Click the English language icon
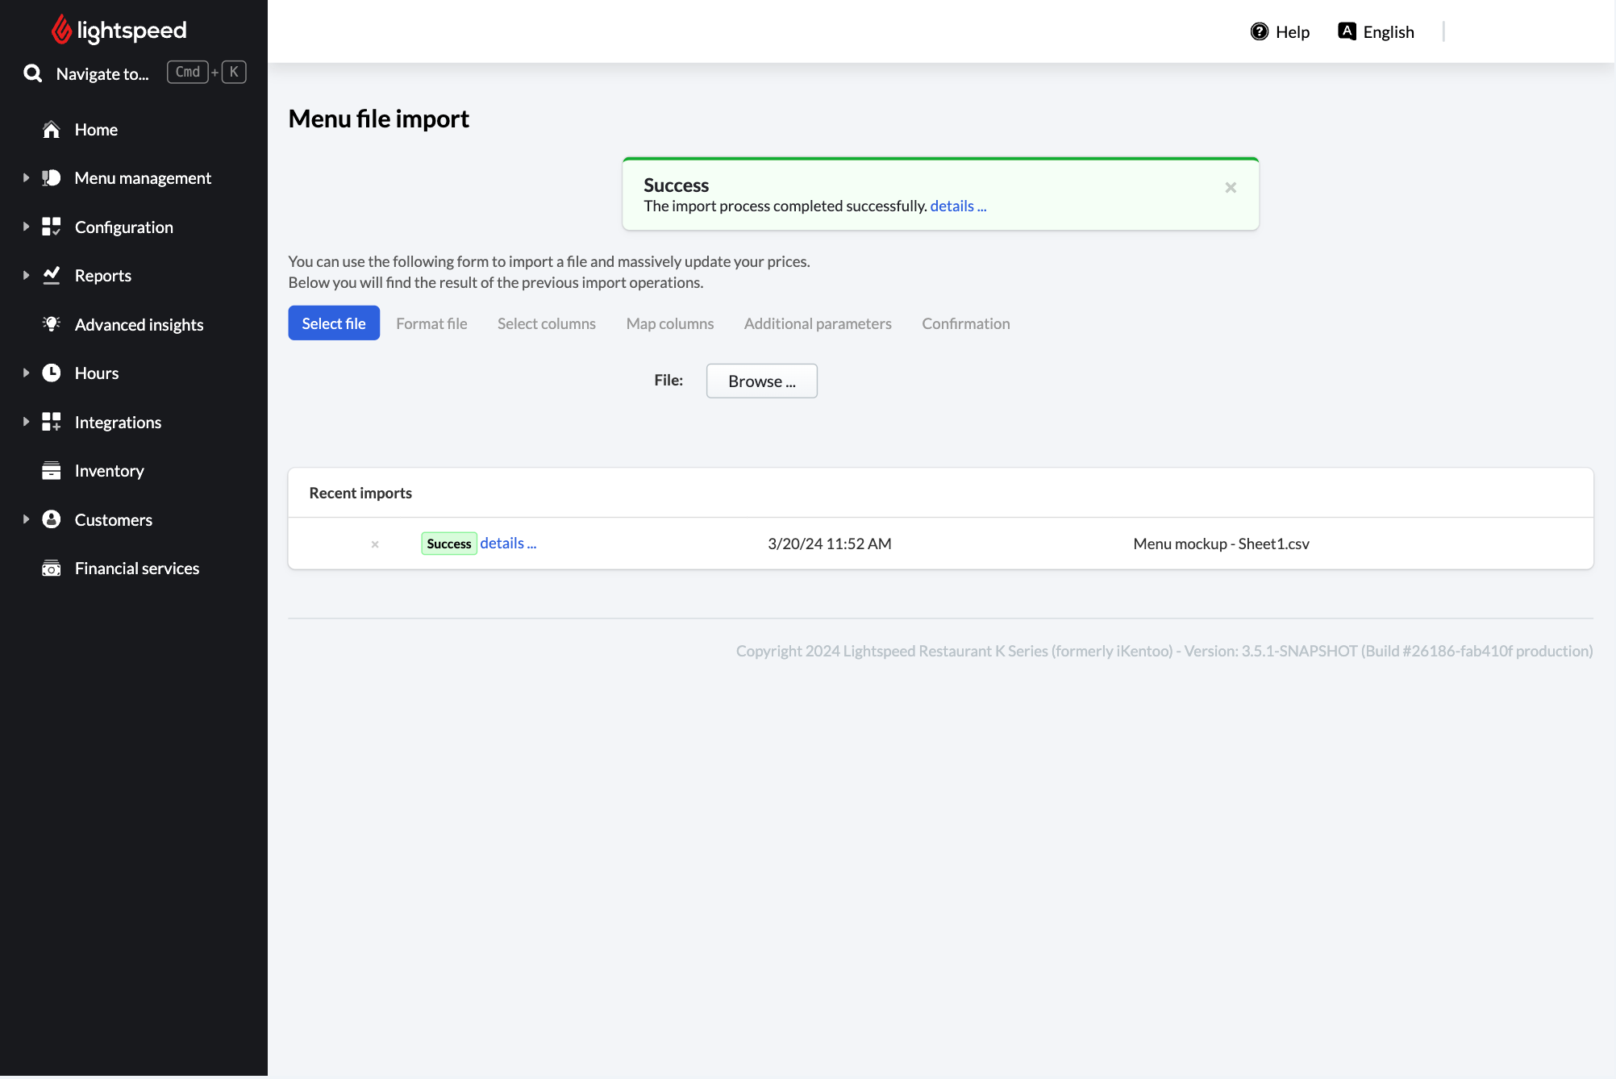Image resolution: width=1616 pixels, height=1079 pixels. (1347, 31)
